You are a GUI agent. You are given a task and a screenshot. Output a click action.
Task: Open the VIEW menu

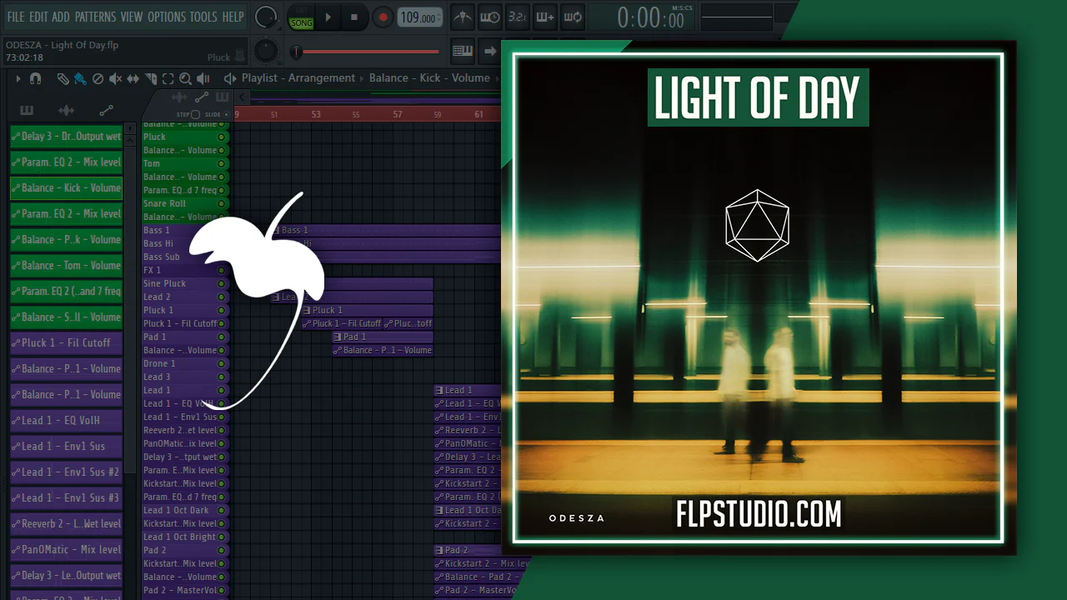tap(132, 17)
